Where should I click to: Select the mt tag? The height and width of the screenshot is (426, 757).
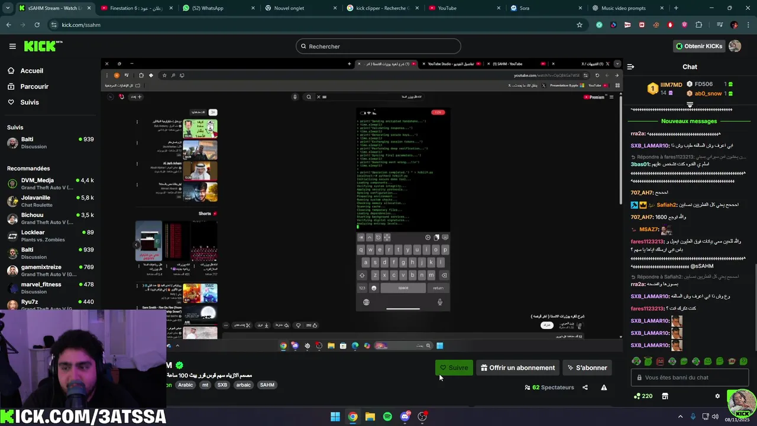[x=205, y=385]
